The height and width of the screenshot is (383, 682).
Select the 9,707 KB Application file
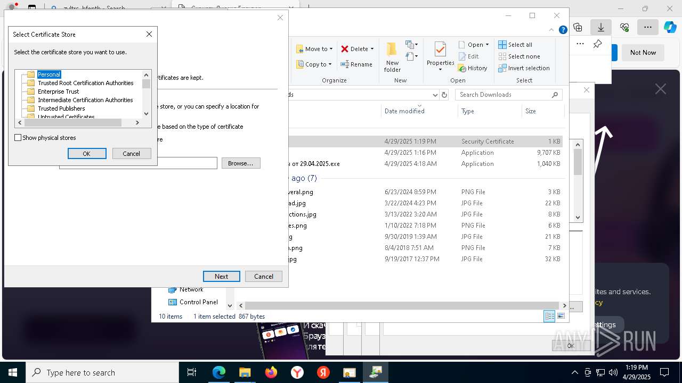click(425, 153)
